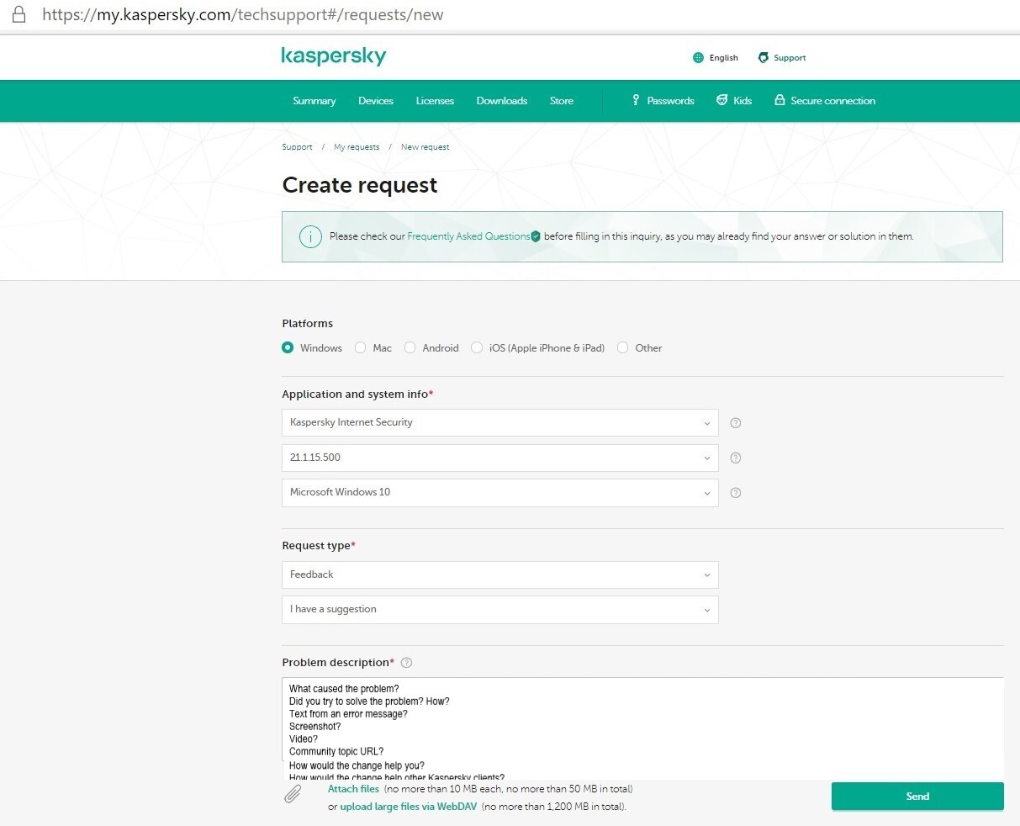Click the Attach files link
Viewport: 1020px width, 826px height.
tap(353, 789)
